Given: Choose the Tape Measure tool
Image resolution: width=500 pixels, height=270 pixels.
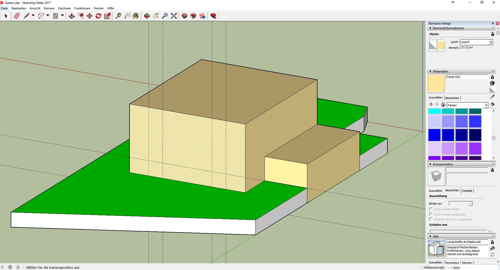Looking at the screenshot, I should (118, 16).
